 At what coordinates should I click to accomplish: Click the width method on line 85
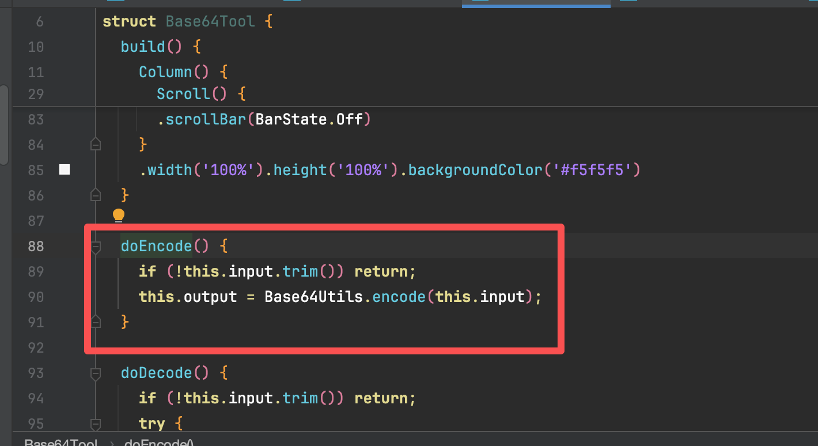(171, 170)
